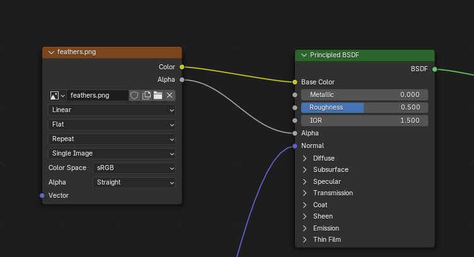The width and height of the screenshot is (474, 257).
Task: Open the Flat projection dropdown
Action: pyautogui.click(x=112, y=124)
